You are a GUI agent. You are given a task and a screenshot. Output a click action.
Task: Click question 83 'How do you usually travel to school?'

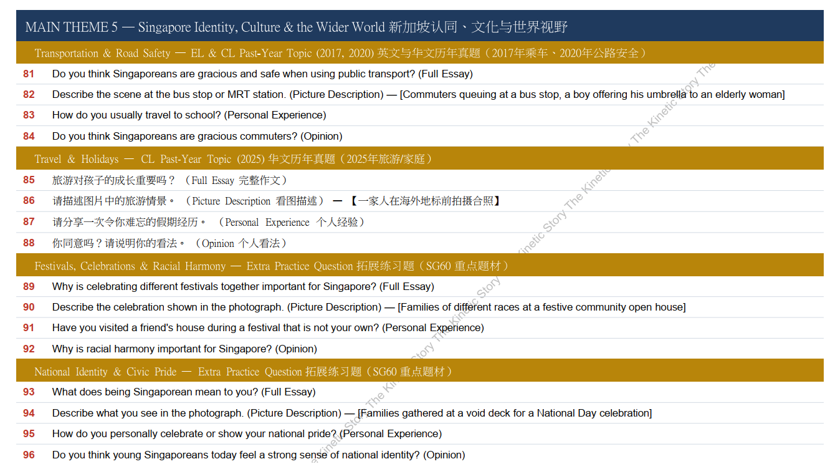189,115
